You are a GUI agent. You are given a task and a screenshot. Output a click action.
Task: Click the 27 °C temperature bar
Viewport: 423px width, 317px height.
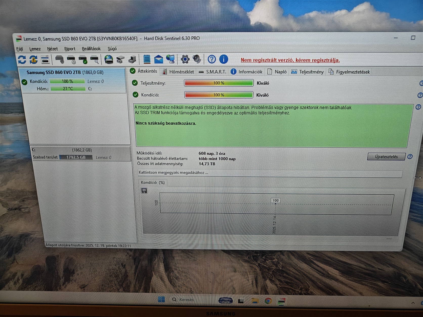68,89
